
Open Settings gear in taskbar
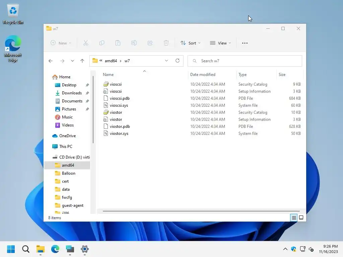(85, 249)
